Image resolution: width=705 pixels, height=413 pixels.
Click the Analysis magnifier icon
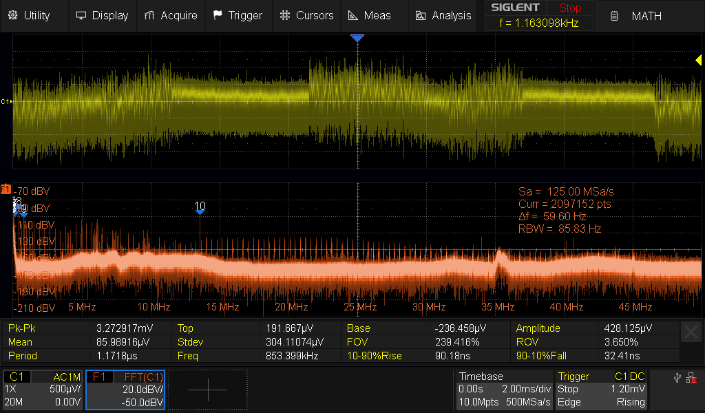[421, 15]
